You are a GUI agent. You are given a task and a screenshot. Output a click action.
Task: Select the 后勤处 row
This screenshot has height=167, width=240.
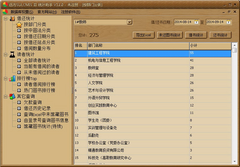coord(153,136)
